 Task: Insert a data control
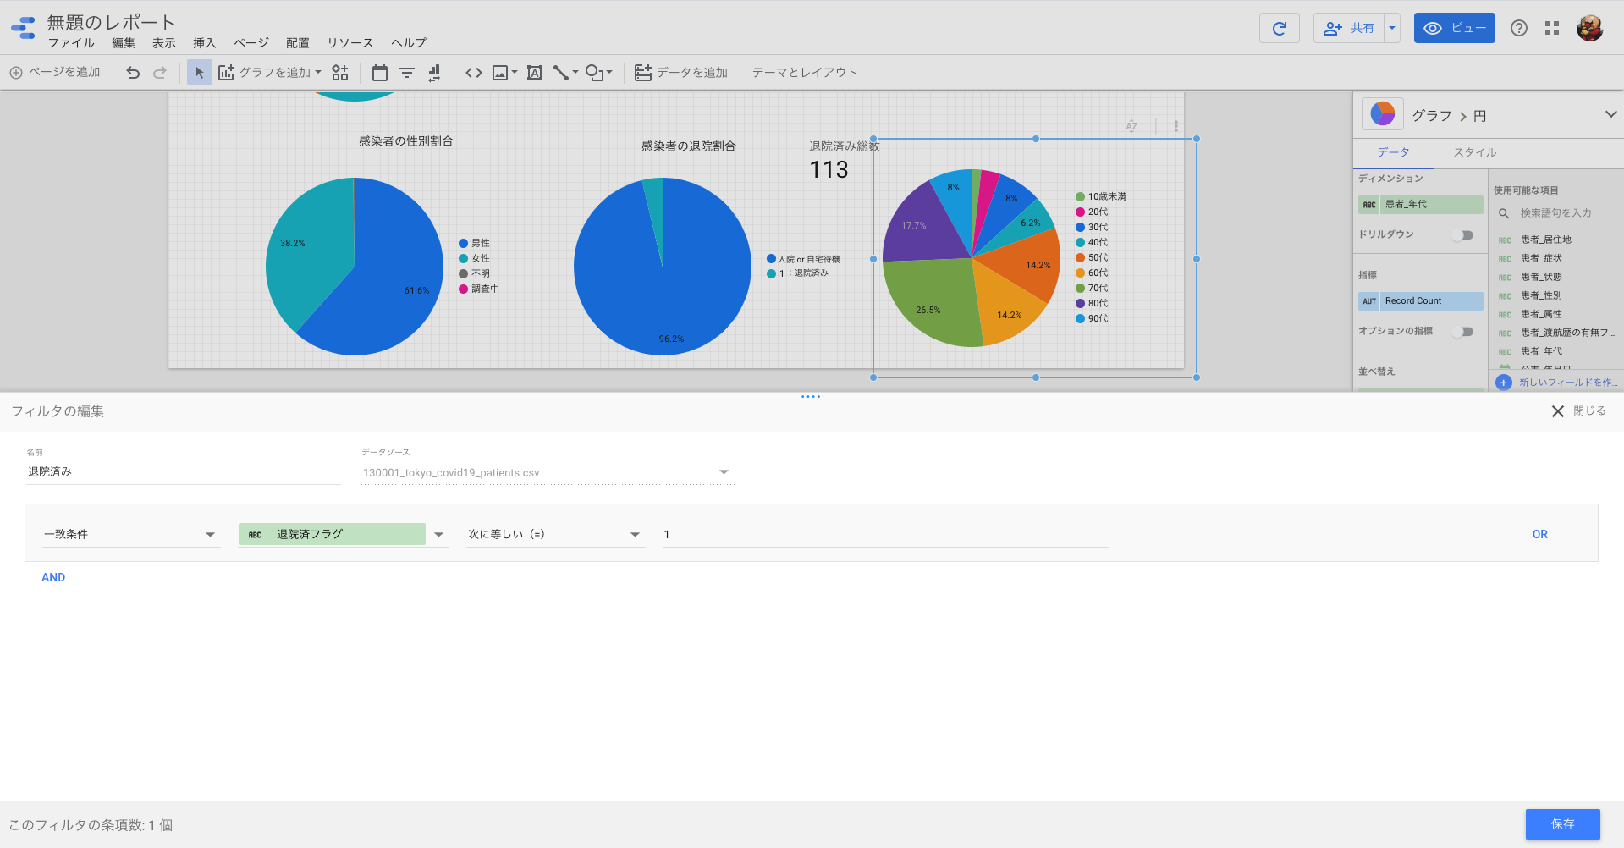[x=434, y=73]
